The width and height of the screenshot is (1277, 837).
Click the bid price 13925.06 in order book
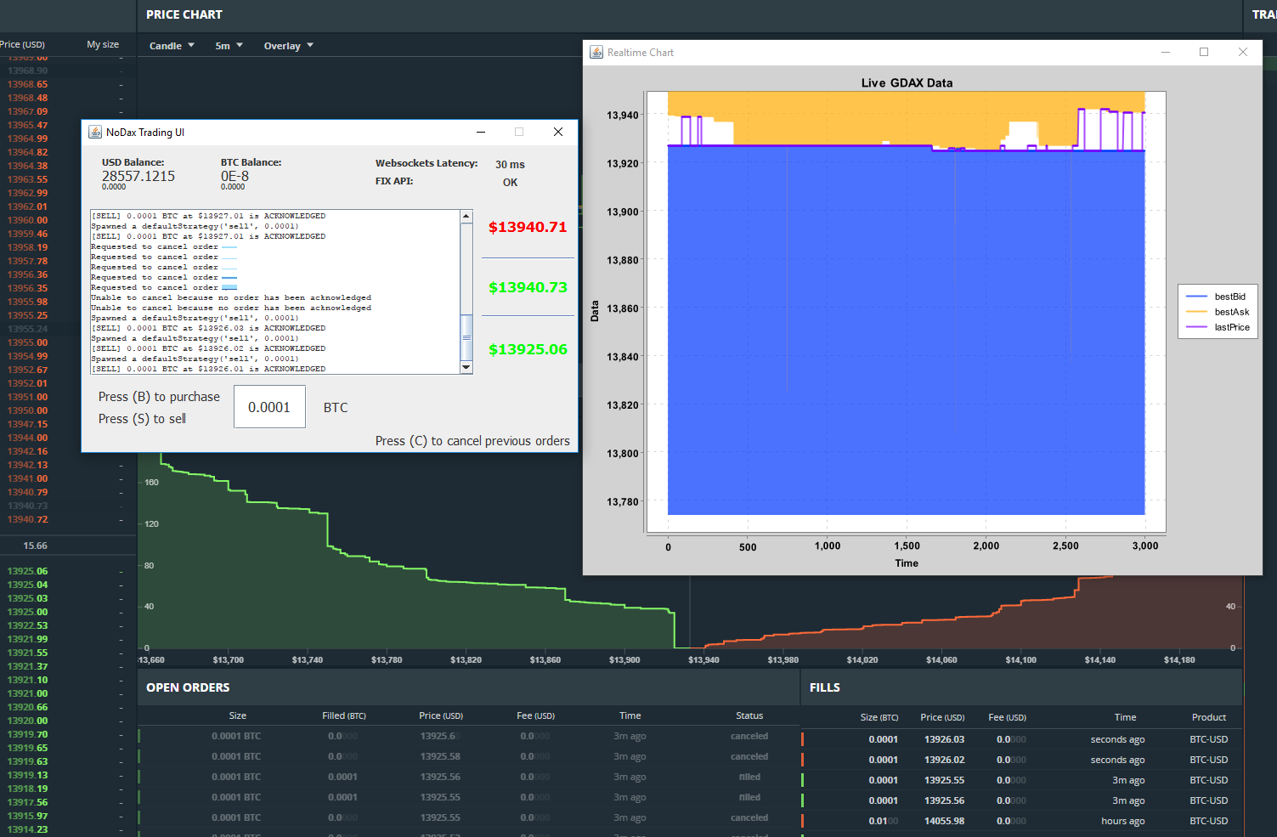click(28, 571)
